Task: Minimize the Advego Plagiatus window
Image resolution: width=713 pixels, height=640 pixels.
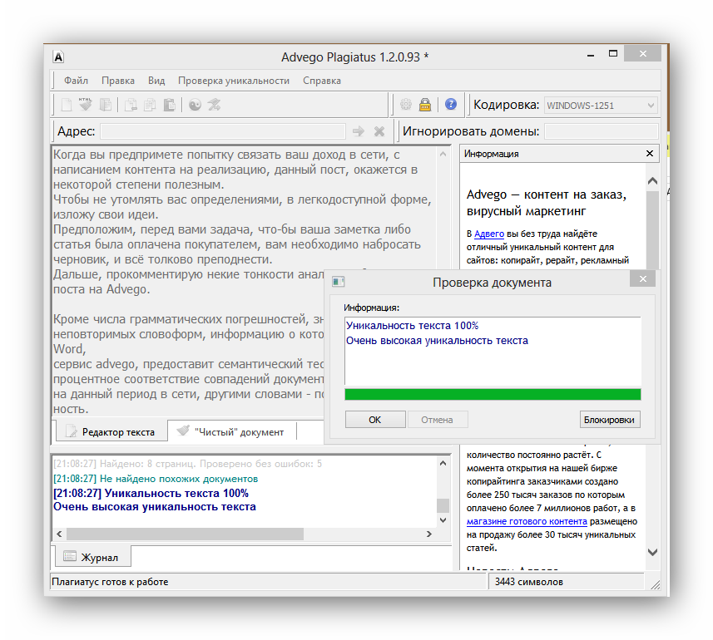Action: pos(591,55)
